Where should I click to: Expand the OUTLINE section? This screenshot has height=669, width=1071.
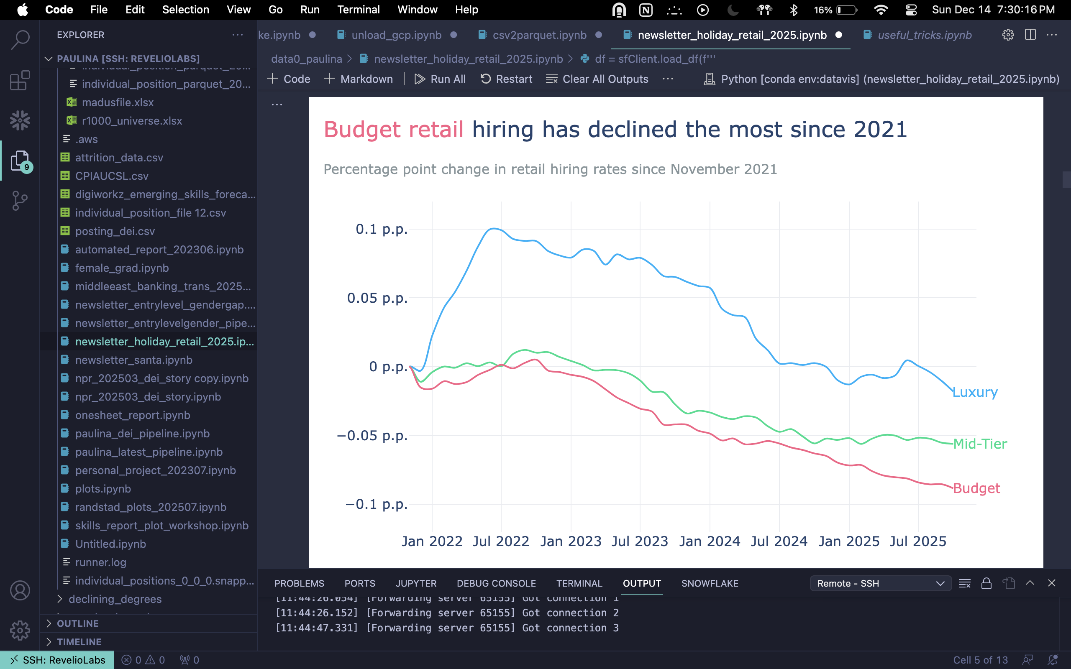coord(78,623)
